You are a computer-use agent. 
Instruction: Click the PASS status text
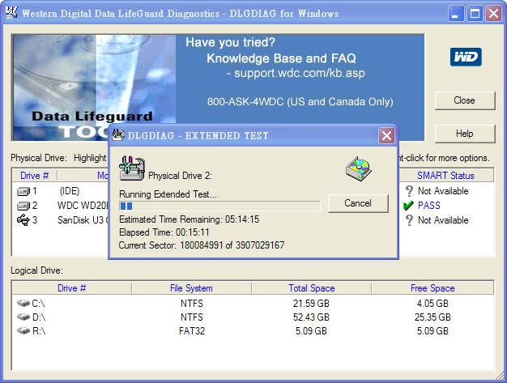429,206
